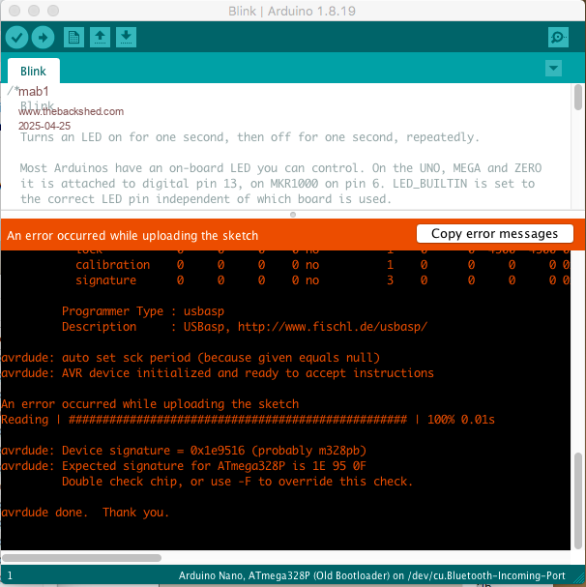Save the sketch with the down-arrow icon
Screen dimensions: 586x587
(x=126, y=38)
